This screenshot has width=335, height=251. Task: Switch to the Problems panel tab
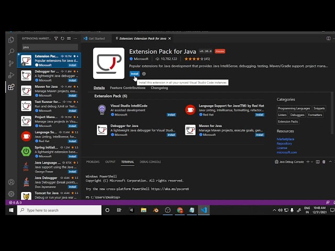click(93, 162)
